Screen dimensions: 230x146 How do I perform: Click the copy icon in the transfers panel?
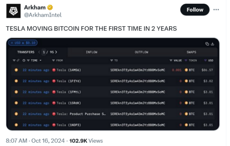207,44
